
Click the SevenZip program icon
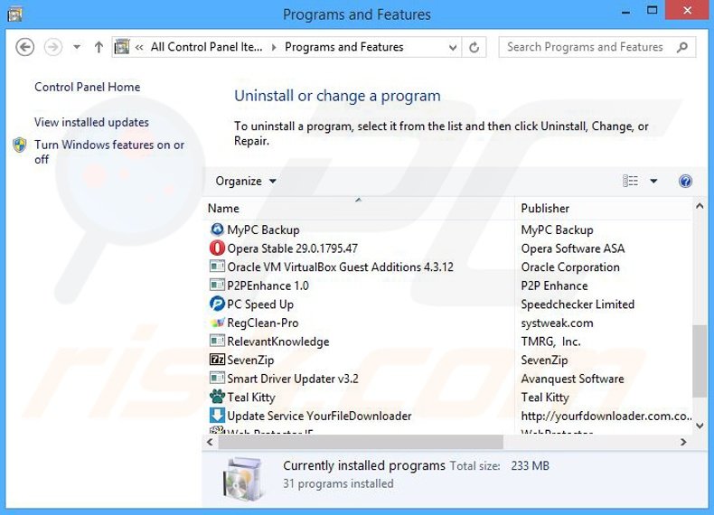click(217, 360)
